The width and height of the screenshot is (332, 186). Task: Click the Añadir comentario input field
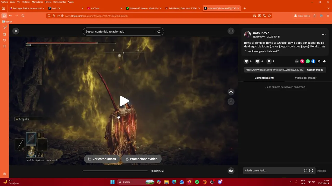[x=273, y=171]
